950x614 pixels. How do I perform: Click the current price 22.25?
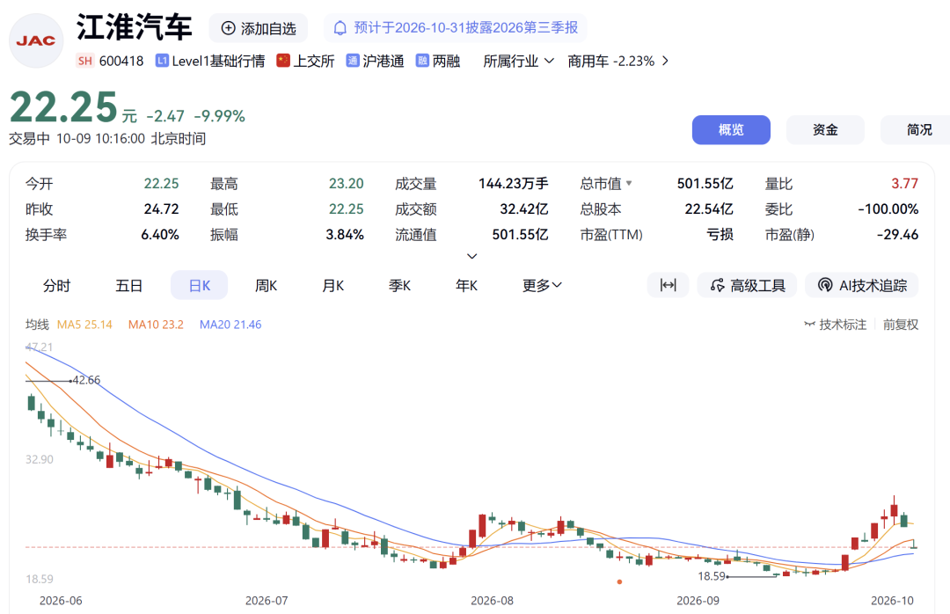point(63,107)
